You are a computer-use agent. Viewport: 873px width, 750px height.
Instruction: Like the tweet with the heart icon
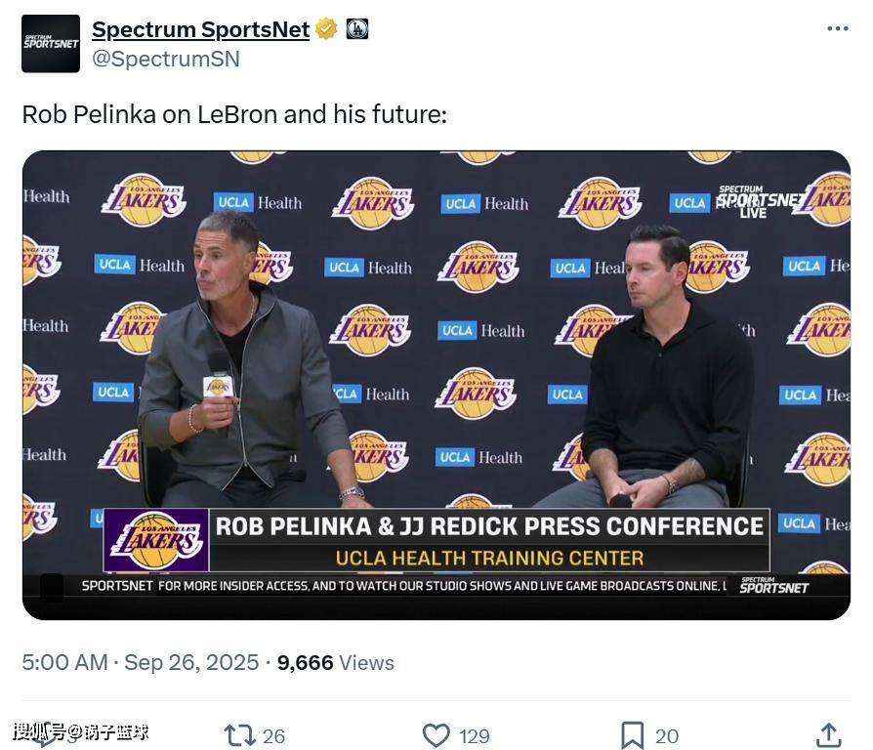(436, 734)
